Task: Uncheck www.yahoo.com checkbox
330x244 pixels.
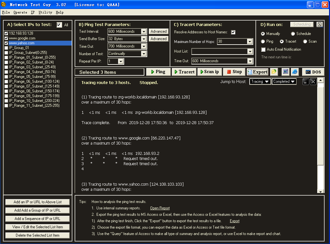Action: click(x=6, y=43)
